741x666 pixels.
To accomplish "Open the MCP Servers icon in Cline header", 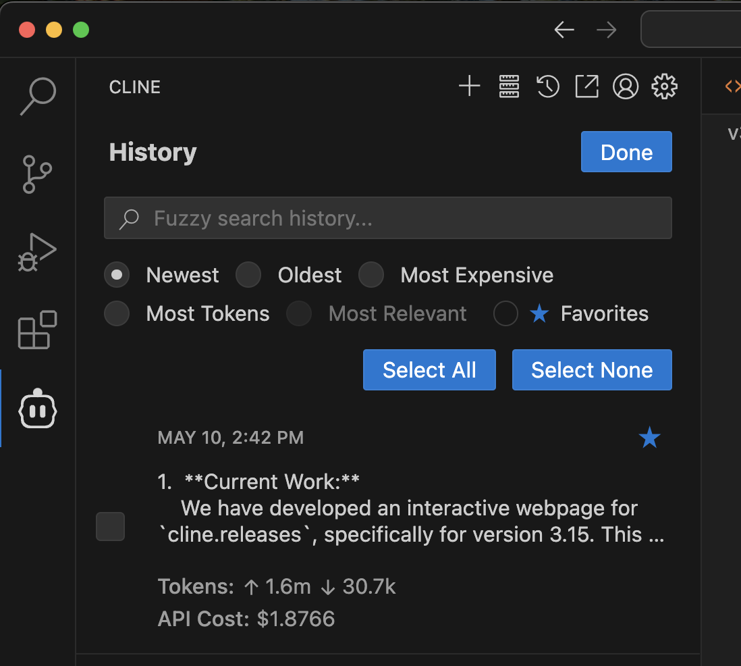I will (509, 86).
